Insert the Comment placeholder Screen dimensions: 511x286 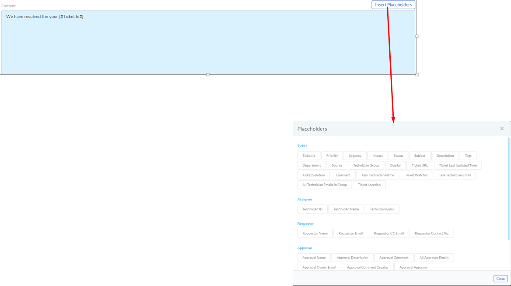click(343, 176)
